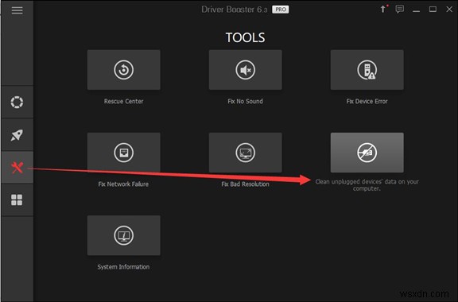Click the Fix Device Error label

click(x=367, y=102)
